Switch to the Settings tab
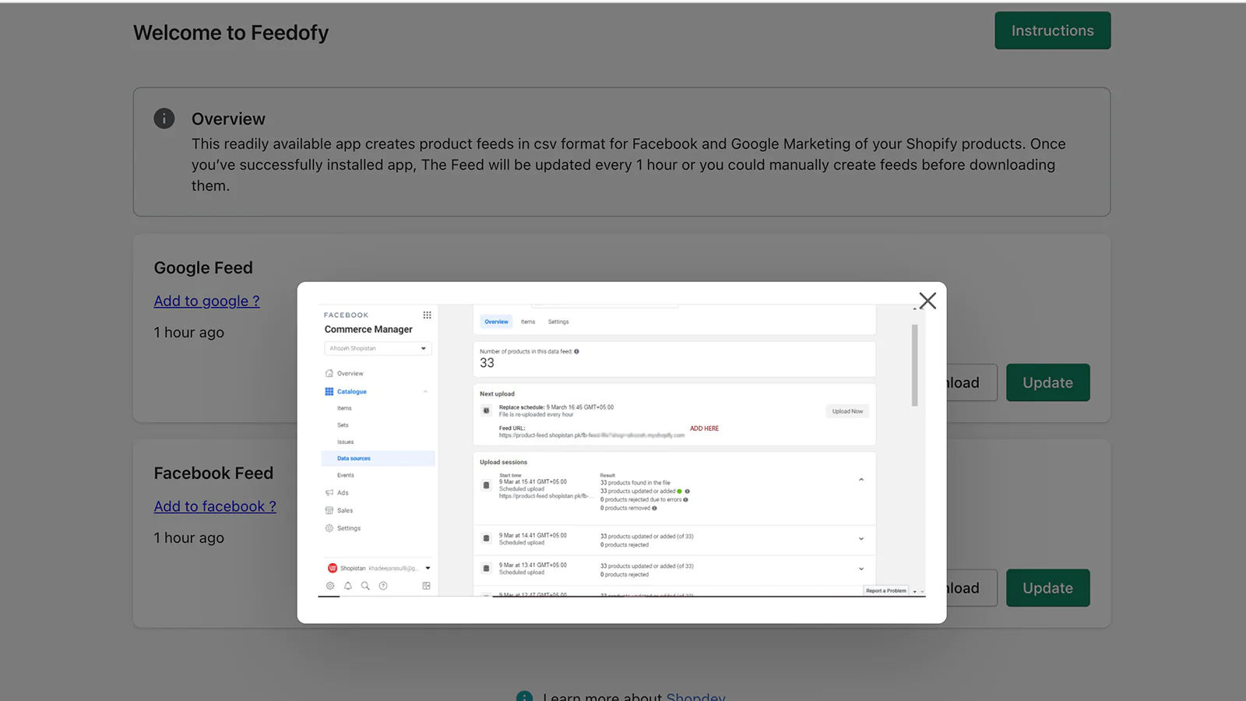Image resolution: width=1246 pixels, height=701 pixels. [x=558, y=322]
